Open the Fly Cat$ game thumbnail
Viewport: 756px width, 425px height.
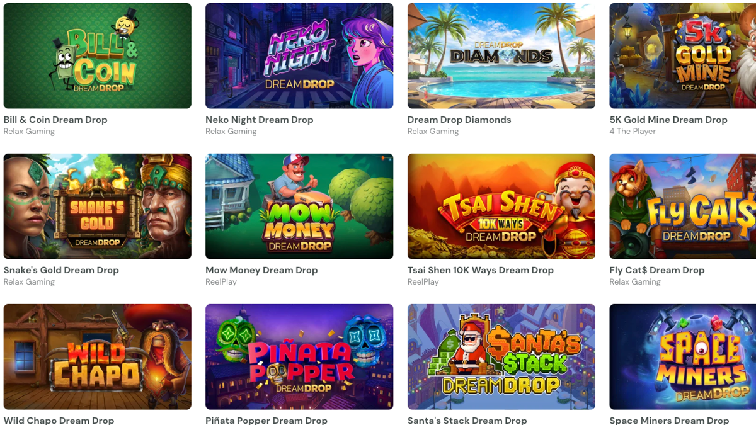pos(683,207)
